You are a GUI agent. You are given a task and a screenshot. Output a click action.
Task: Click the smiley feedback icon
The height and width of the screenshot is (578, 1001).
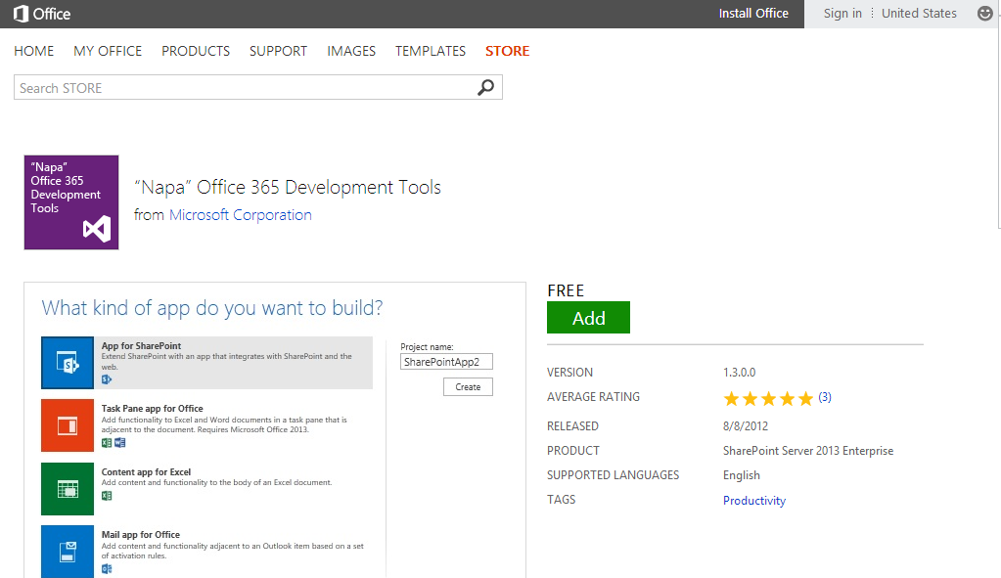(x=984, y=14)
